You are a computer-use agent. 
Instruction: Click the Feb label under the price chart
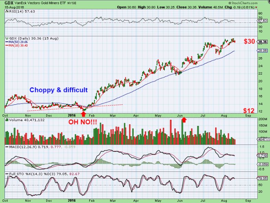click(92, 115)
